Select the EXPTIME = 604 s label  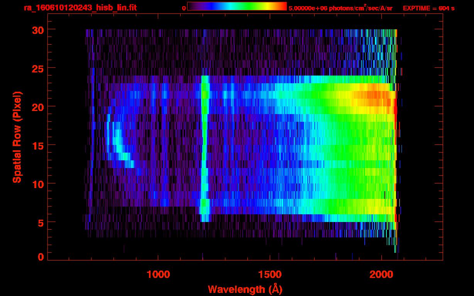tap(428, 8)
